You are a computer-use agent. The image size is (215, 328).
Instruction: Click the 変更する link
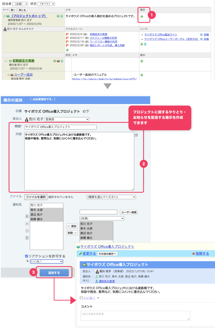click(x=89, y=254)
